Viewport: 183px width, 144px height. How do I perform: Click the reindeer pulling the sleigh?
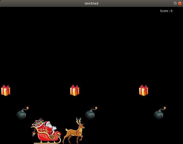pos(74,131)
